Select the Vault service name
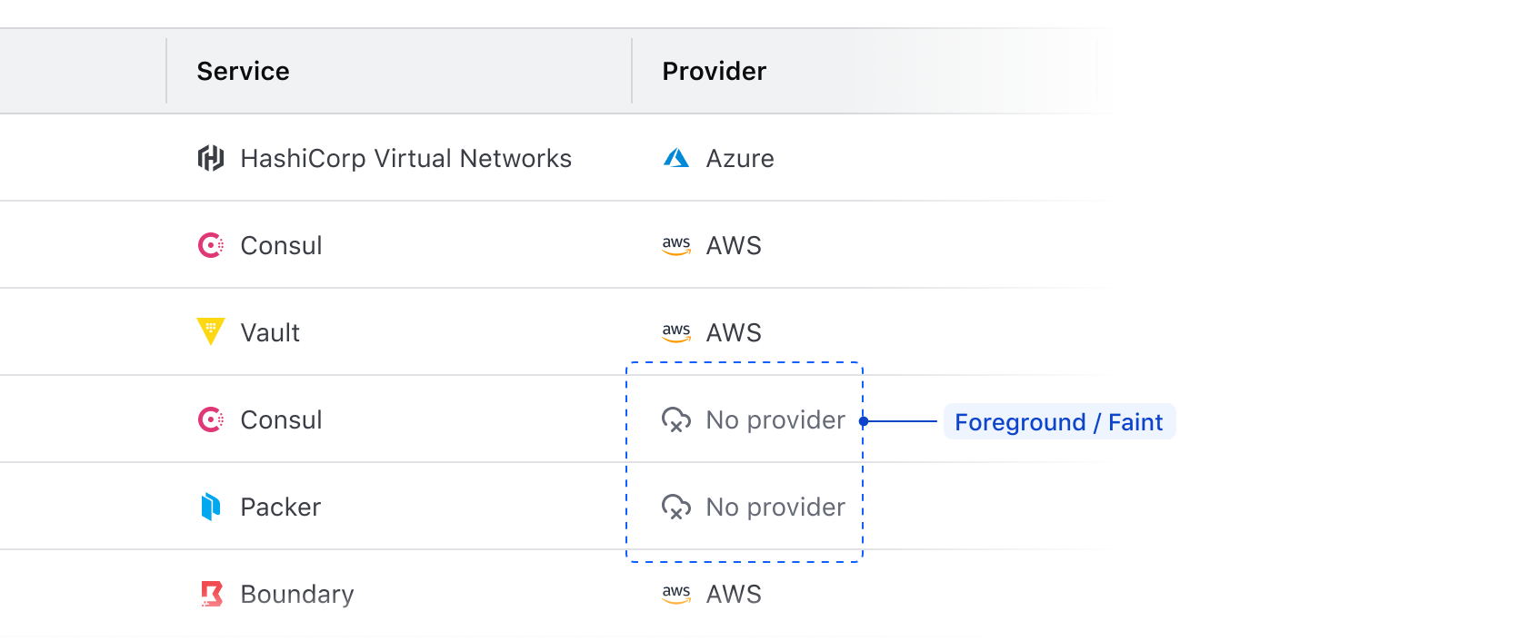 coord(270,333)
